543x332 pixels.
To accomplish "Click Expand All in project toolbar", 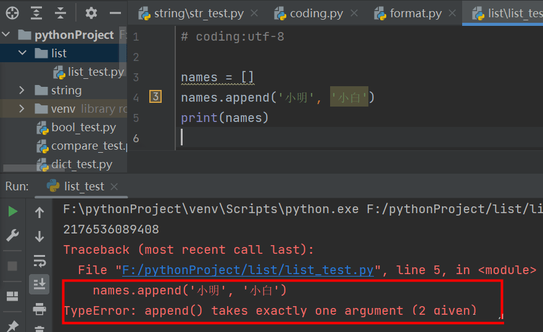I will [36, 13].
